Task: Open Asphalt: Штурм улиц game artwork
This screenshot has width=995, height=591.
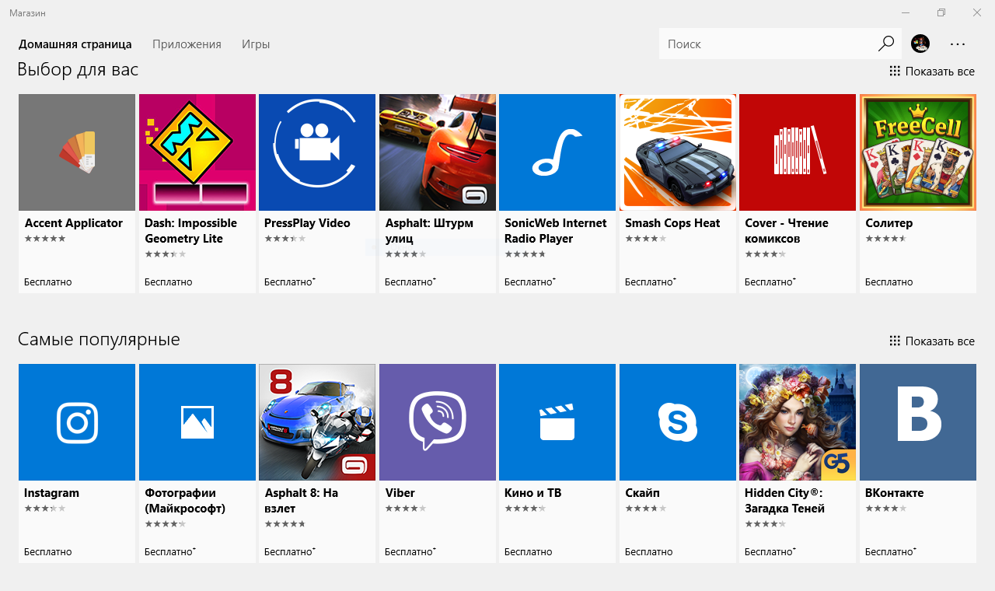Action: (438, 152)
